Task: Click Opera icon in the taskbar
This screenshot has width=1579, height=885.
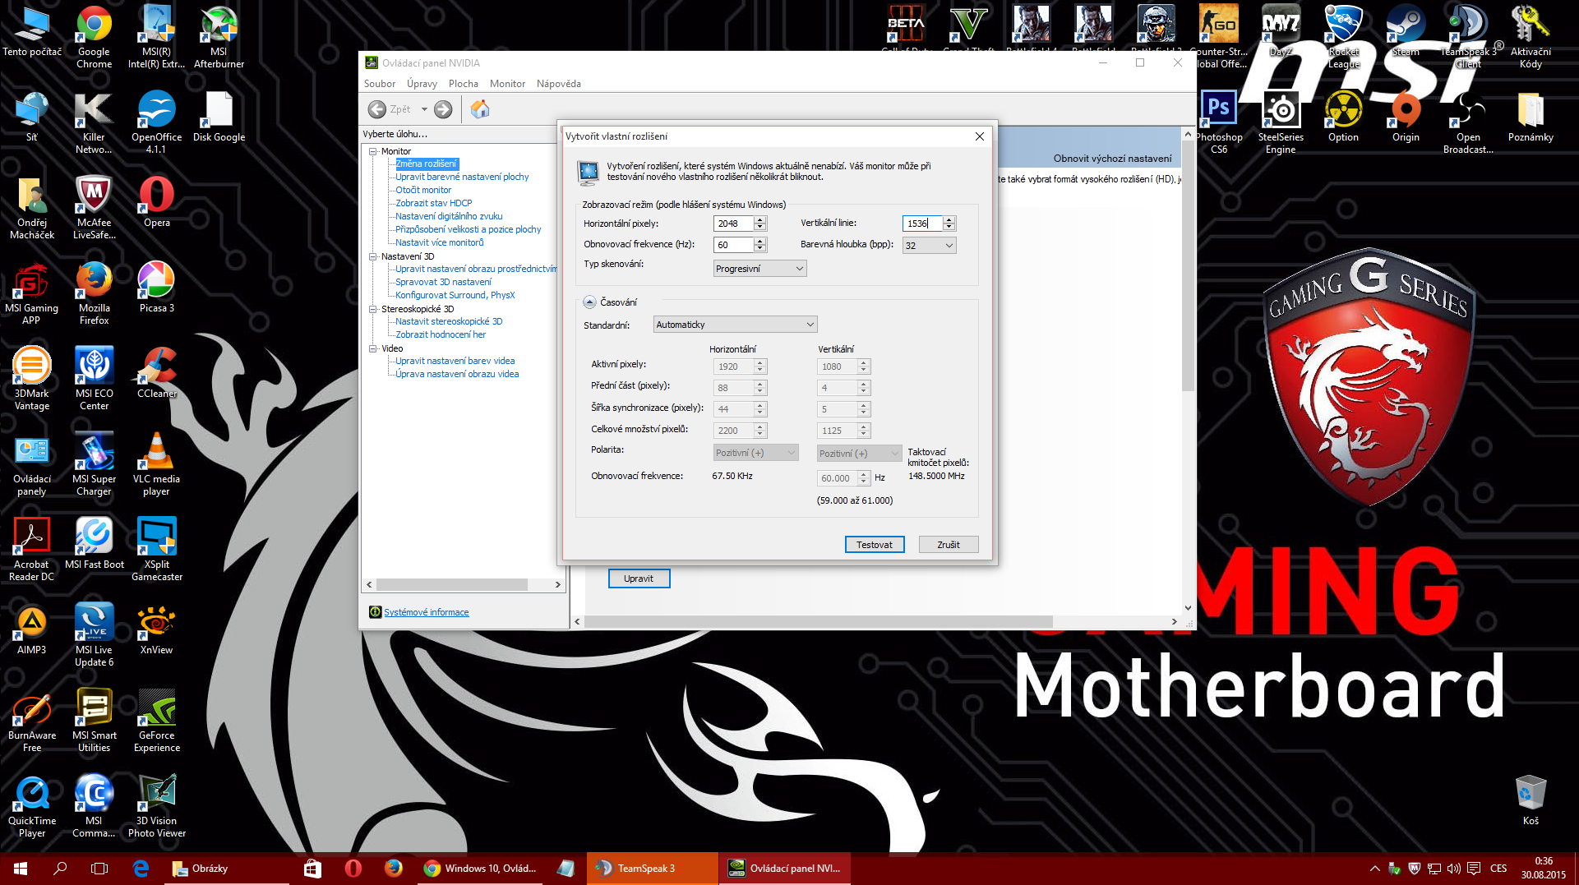Action: coord(353,868)
